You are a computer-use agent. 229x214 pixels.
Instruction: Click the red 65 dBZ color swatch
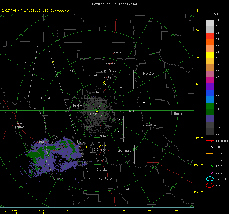[210, 36]
